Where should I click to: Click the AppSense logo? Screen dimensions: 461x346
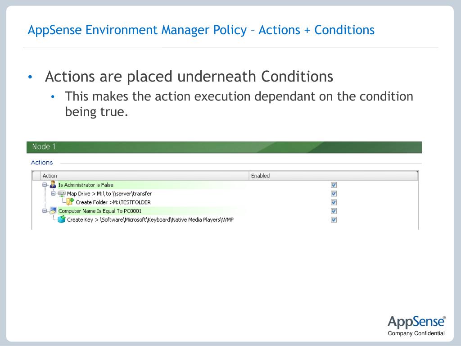(416, 322)
